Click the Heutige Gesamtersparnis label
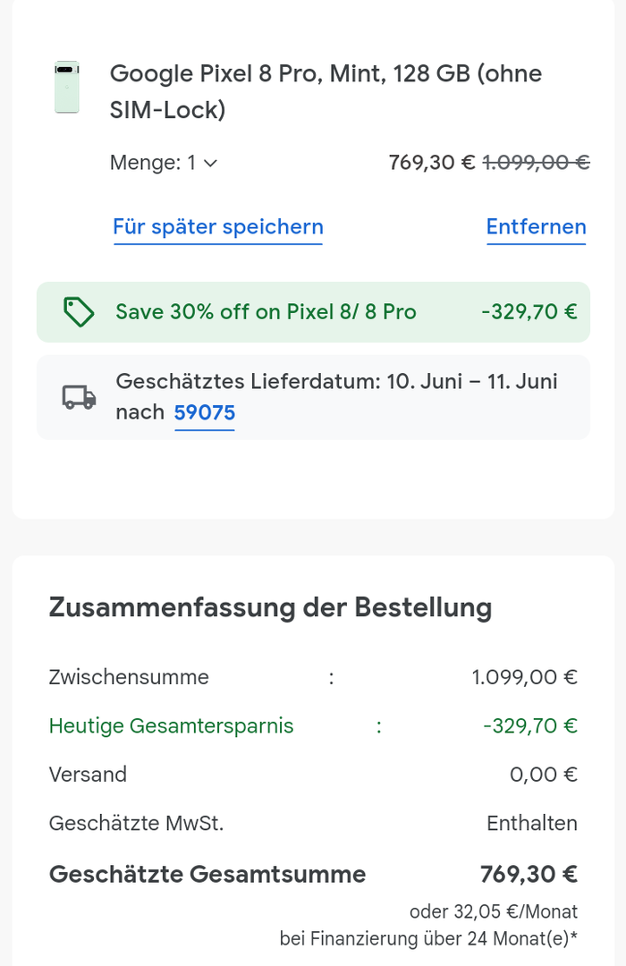Screen dimensions: 626x966 click(171, 725)
